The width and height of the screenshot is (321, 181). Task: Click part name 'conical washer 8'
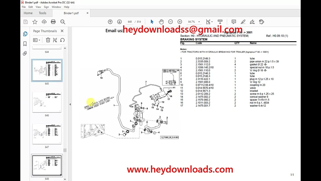pos(259,97)
